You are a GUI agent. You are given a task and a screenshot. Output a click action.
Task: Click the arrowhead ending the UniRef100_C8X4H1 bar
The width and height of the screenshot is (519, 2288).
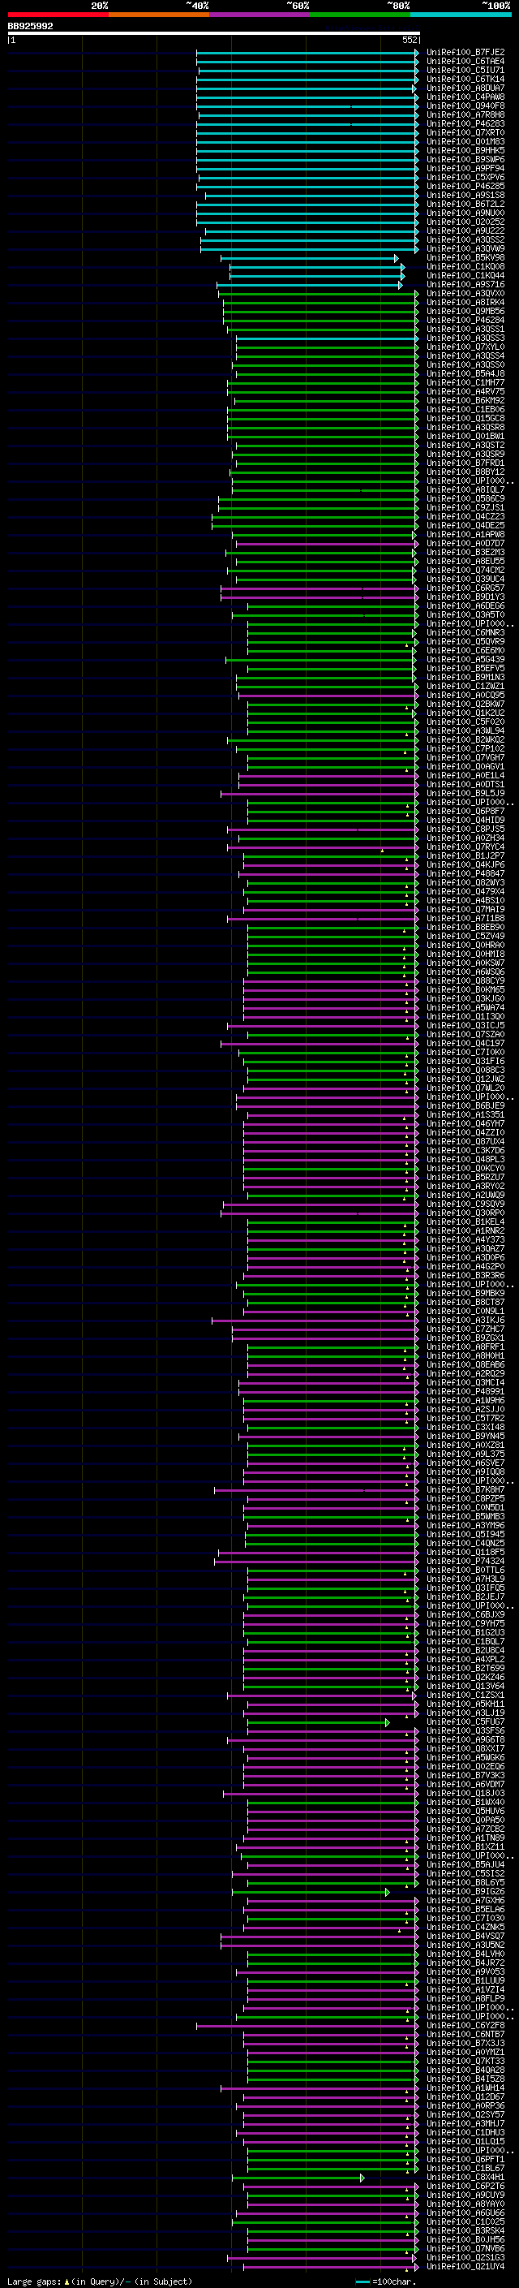tap(362, 2177)
